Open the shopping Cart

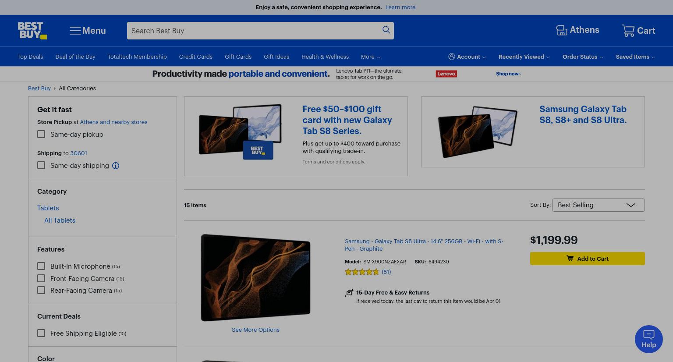click(638, 31)
